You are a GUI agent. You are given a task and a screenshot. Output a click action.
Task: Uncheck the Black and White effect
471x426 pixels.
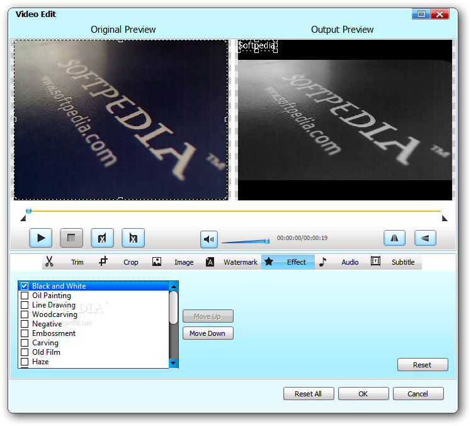click(x=25, y=286)
